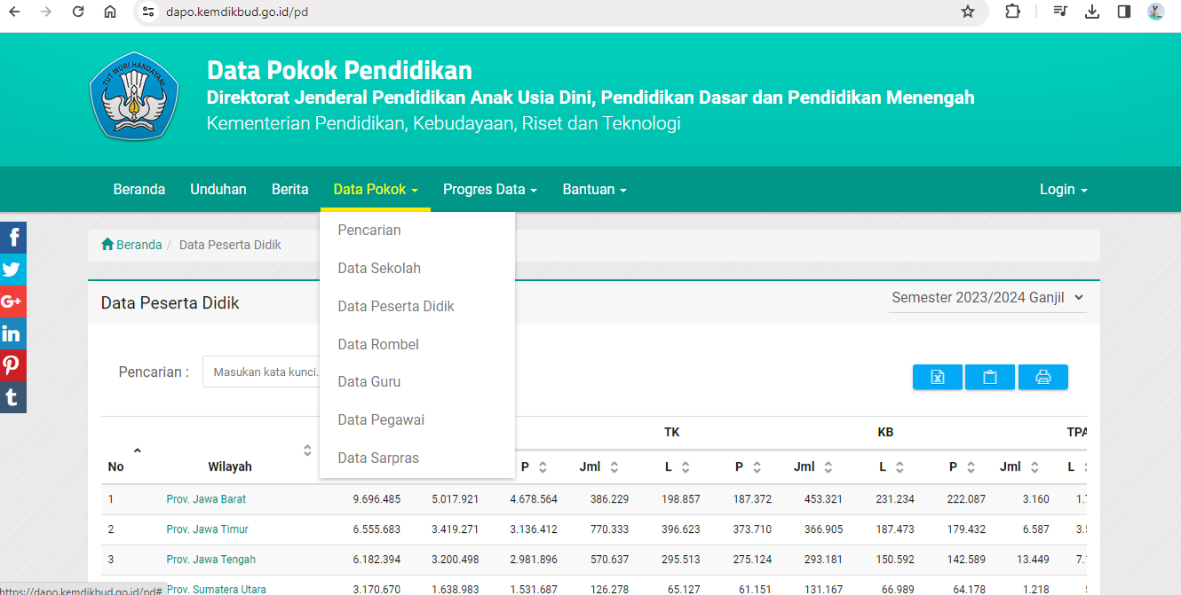Share the page on Pinterest
Viewport: 1181px width, 595px height.
point(12,364)
